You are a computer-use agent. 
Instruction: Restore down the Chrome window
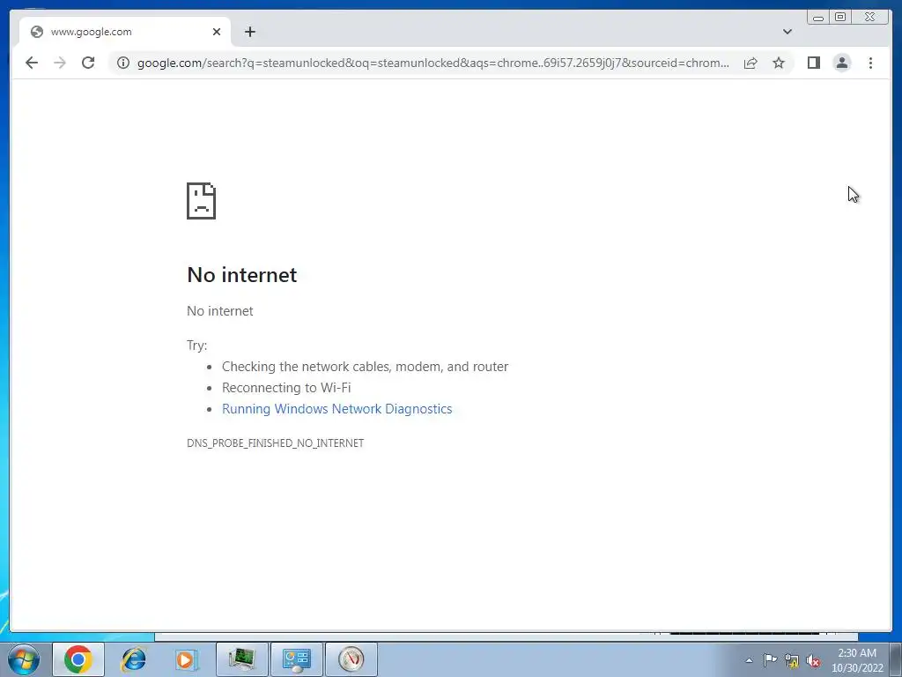tap(840, 18)
